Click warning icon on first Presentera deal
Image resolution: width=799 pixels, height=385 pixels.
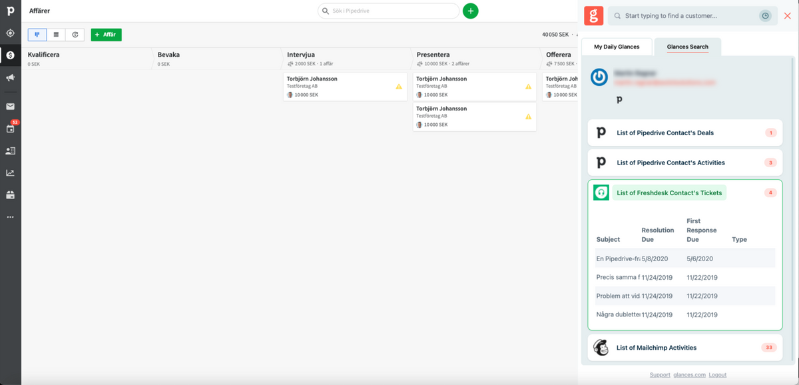[x=528, y=87]
